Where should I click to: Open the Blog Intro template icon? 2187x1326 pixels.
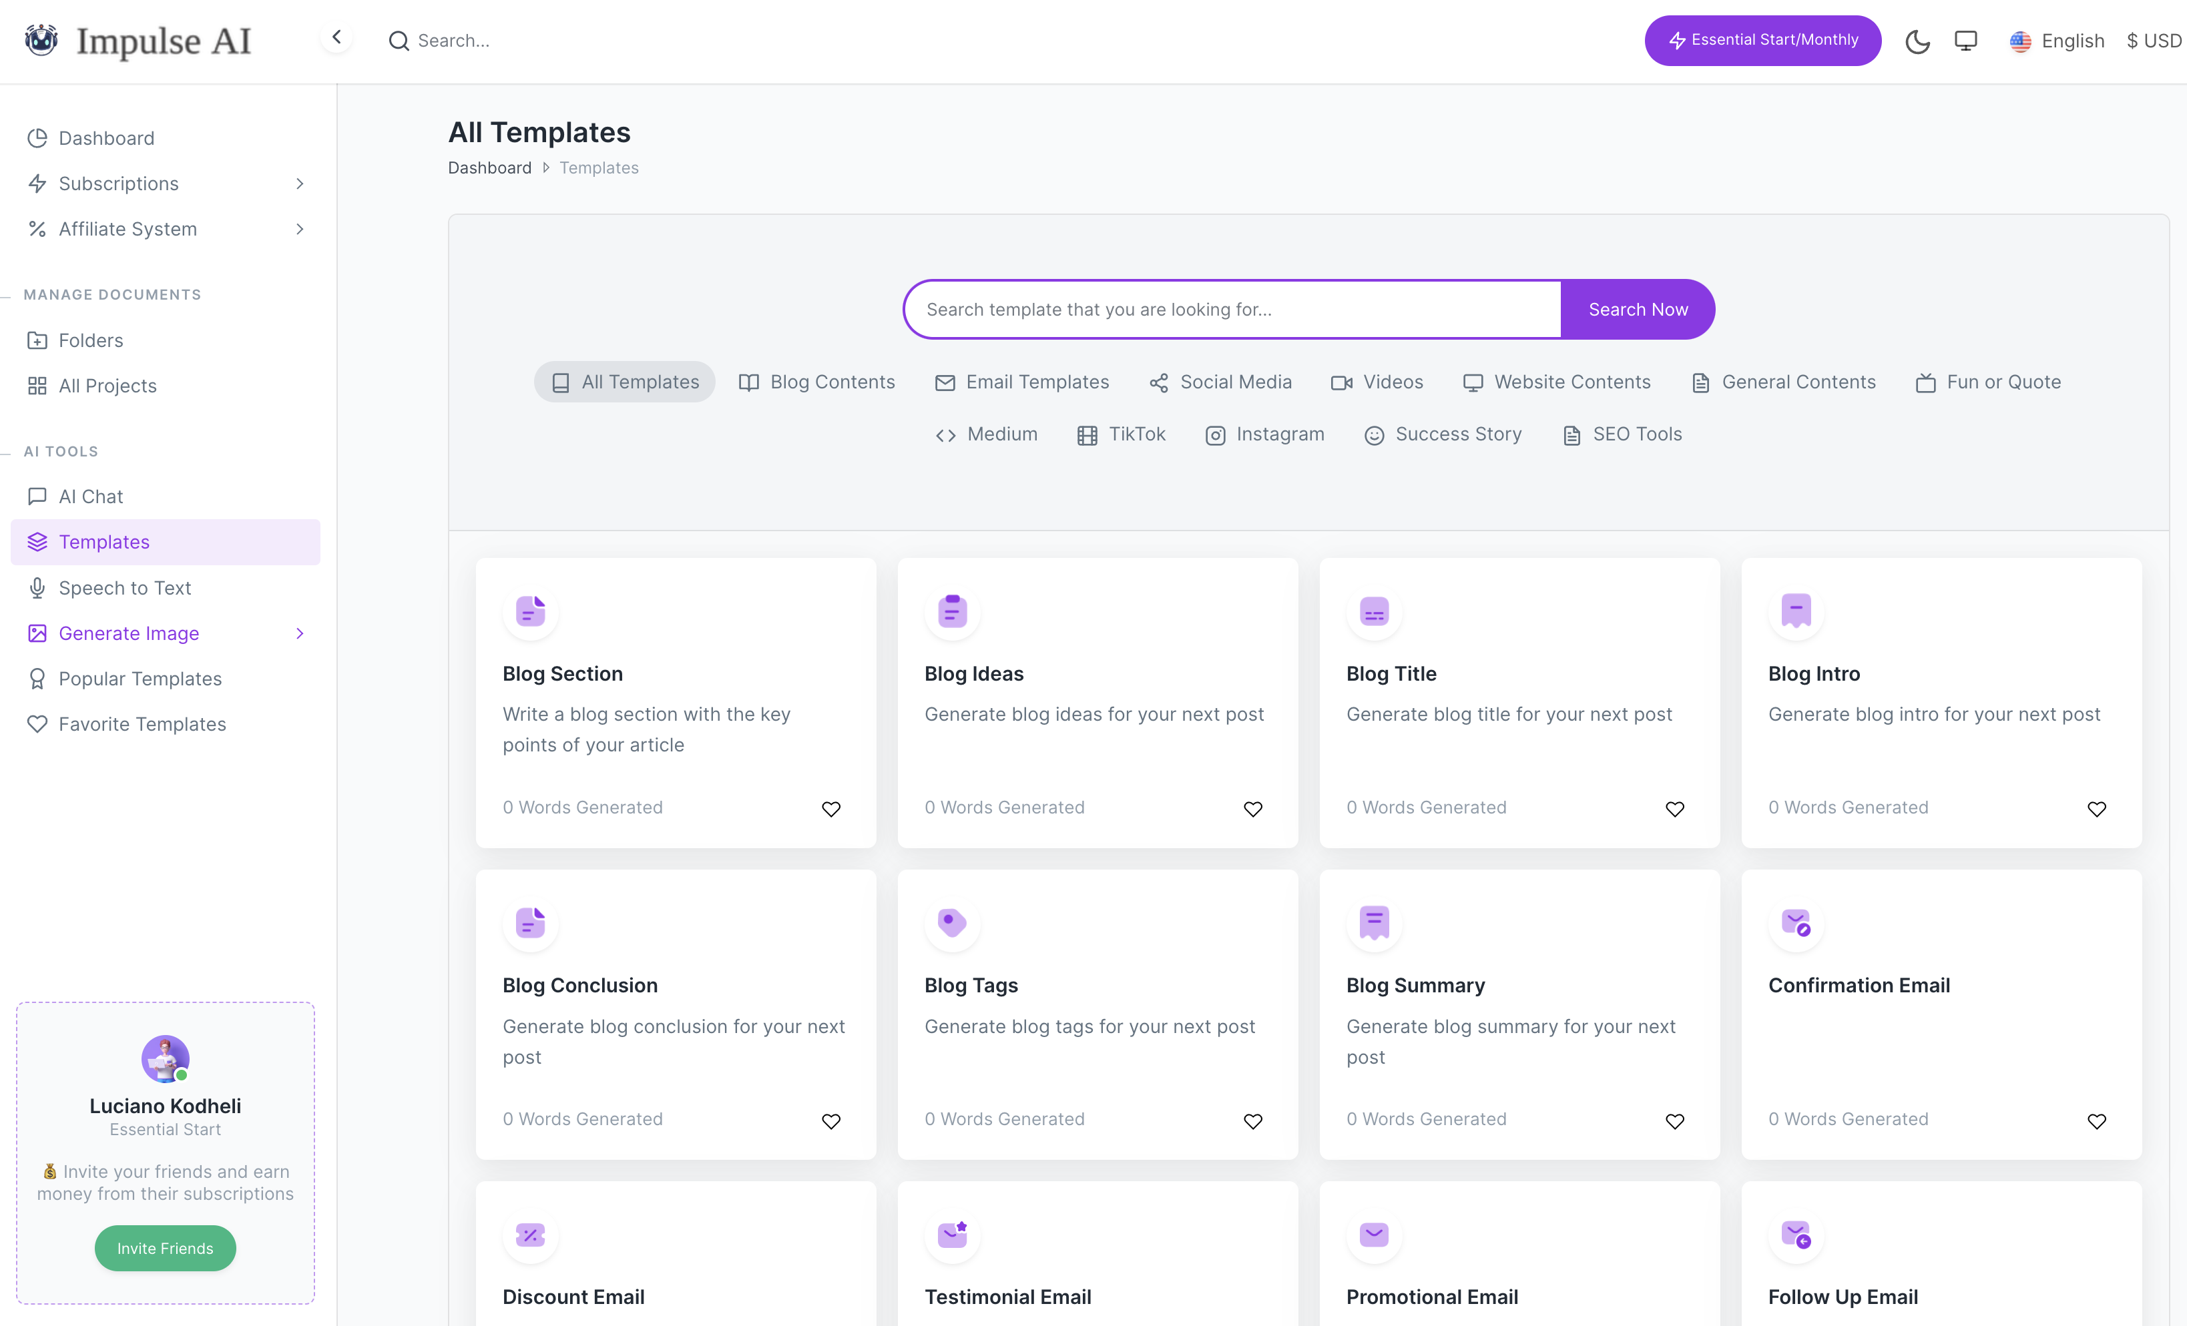[1796, 611]
